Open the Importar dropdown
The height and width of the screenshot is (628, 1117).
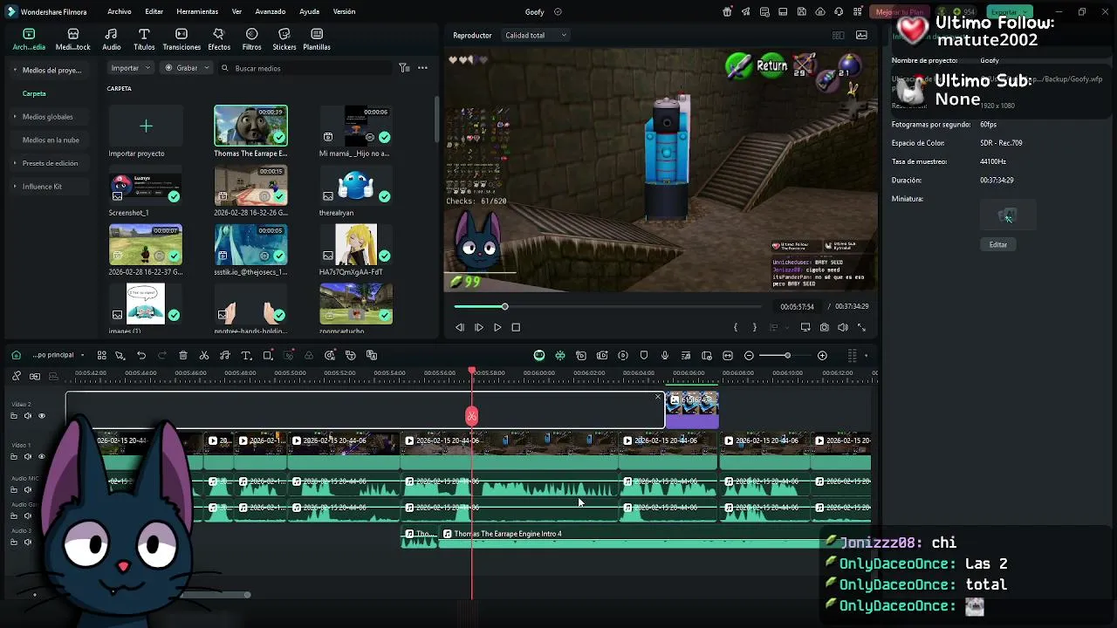[x=131, y=68]
